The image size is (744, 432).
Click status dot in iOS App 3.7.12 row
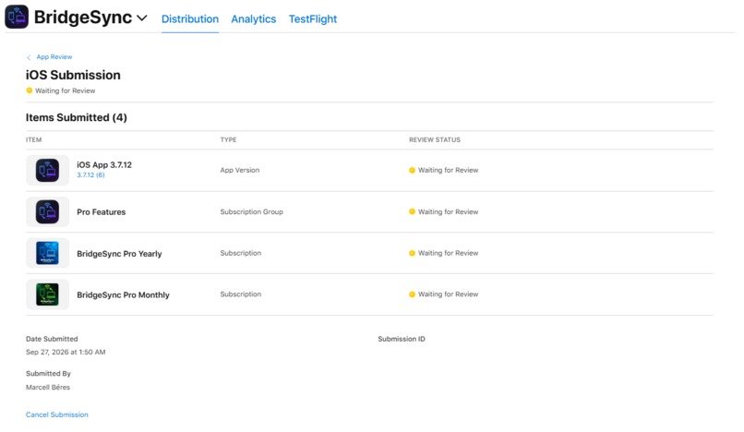pyautogui.click(x=412, y=170)
